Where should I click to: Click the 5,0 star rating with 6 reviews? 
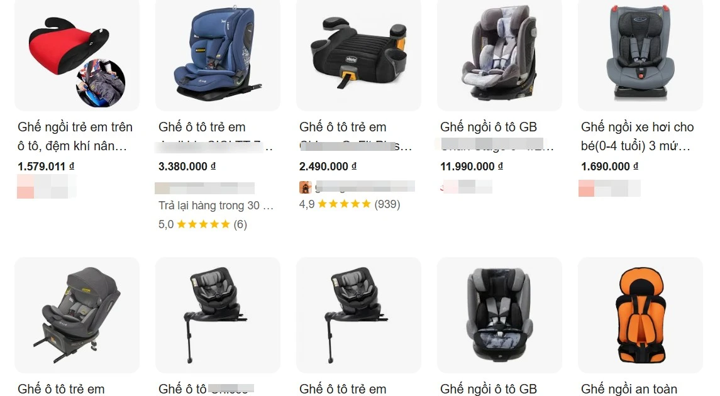202,224
